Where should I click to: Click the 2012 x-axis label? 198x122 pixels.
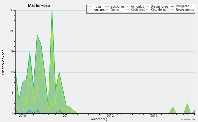(x=110, y=116)
